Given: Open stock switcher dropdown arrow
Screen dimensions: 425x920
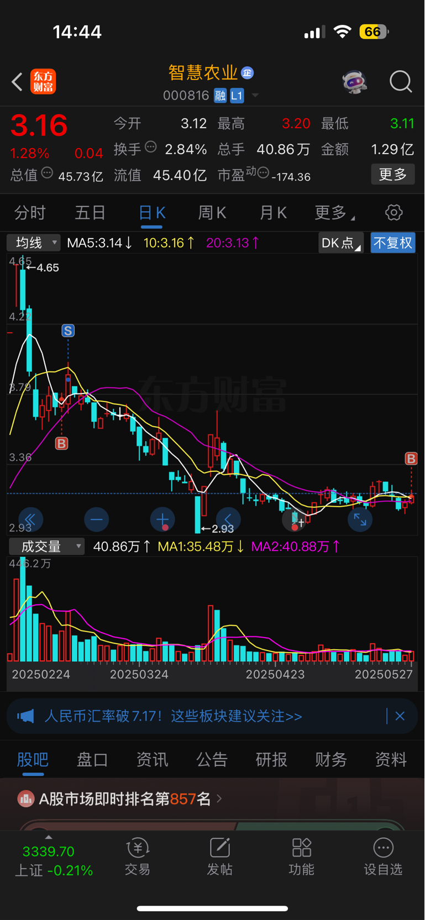Looking at the screenshot, I should 255,96.
